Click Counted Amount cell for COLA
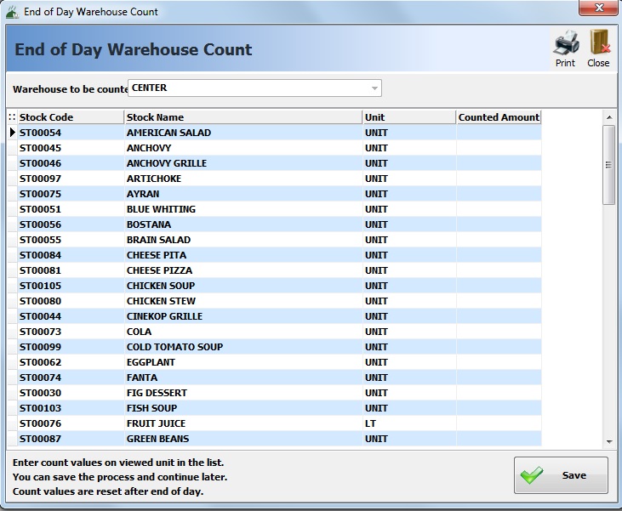Image resolution: width=622 pixels, height=511 pixels. pyautogui.click(x=499, y=332)
